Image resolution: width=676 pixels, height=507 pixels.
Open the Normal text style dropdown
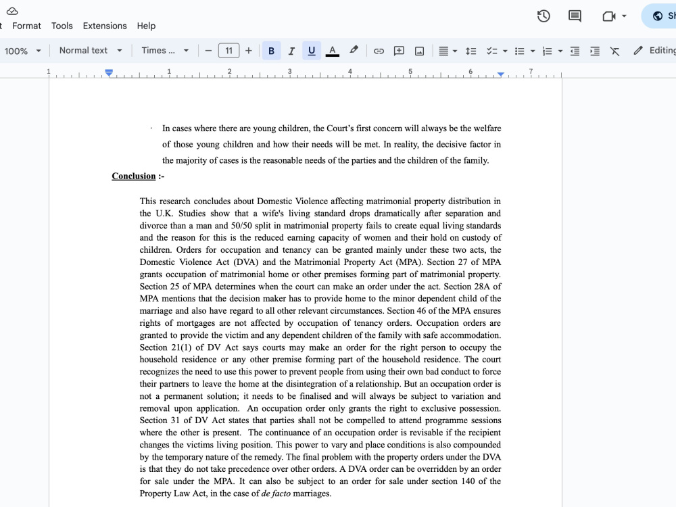(91, 51)
